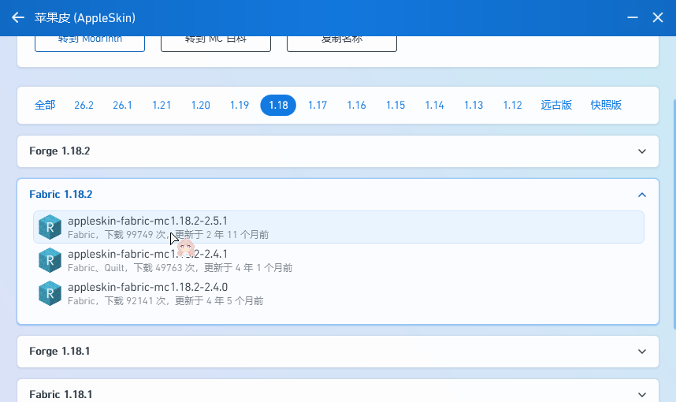The height and width of the screenshot is (402, 676).
Task: Click the Forge 1.18.1 header text
Action: click(x=60, y=351)
